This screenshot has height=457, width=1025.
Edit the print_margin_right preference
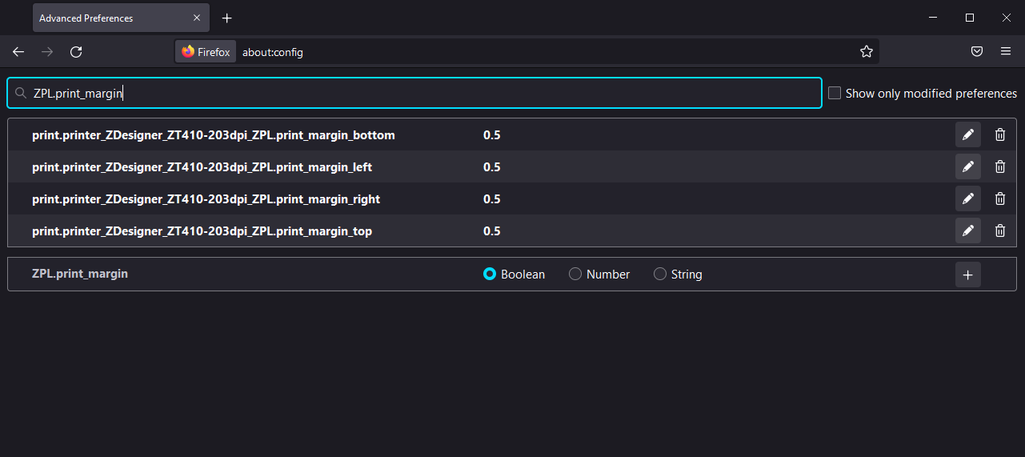968,198
